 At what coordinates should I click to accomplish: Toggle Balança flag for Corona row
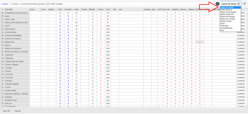(192, 87)
